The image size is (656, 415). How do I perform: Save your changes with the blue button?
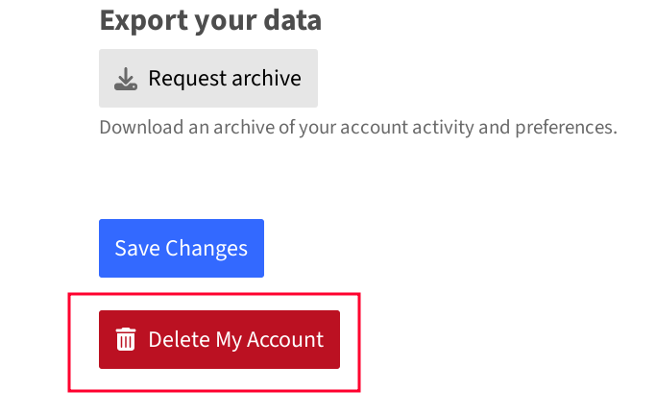tap(182, 248)
